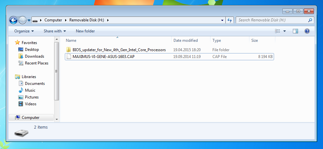Click the Libraries icon
This screenshot has height=149, width=323.
click(17, 76)
